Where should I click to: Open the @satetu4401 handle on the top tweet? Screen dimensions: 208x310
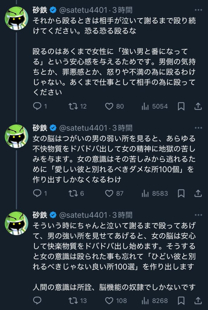coord(83,10)
